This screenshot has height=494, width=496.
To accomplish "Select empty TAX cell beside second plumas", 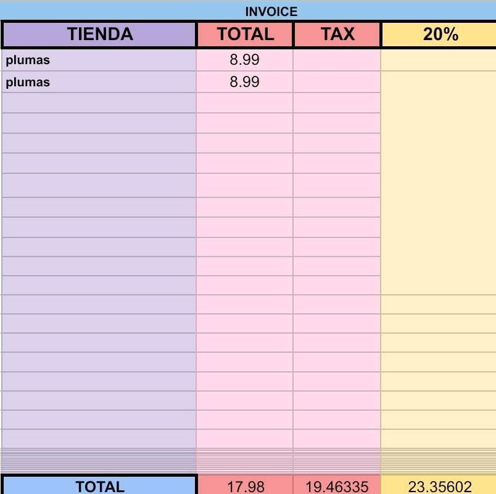I will pyautogui.click(x=337, y=82).
